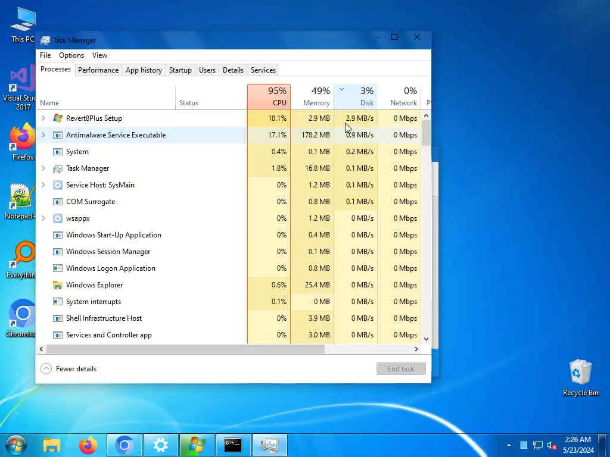
Task: Click the vertical scrollbar up arrow
Action: click(426, 116)
